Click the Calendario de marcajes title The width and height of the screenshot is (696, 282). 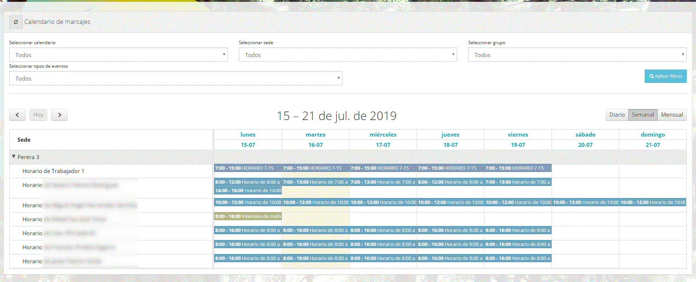(x=57, y=22)
